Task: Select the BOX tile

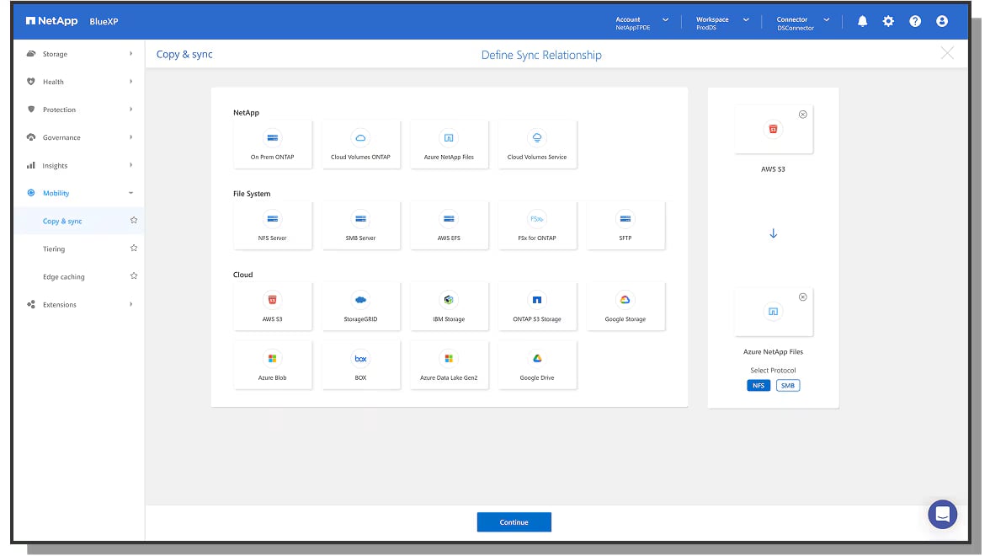Action: coord(360,366)
